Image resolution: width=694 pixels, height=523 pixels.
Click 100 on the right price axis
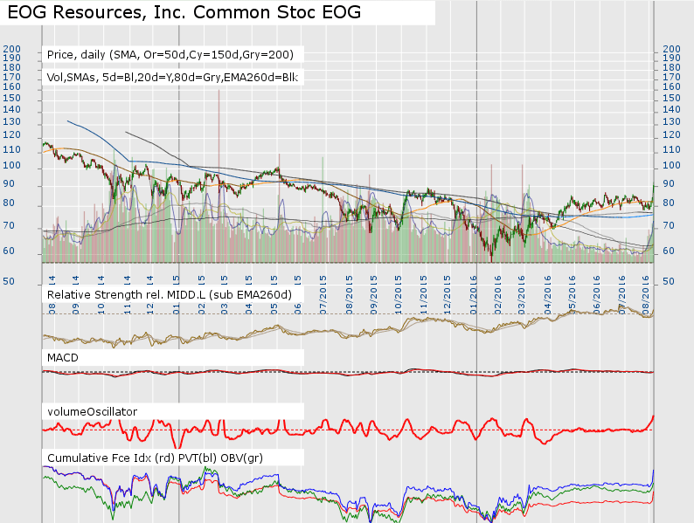(x=671, y=165)
